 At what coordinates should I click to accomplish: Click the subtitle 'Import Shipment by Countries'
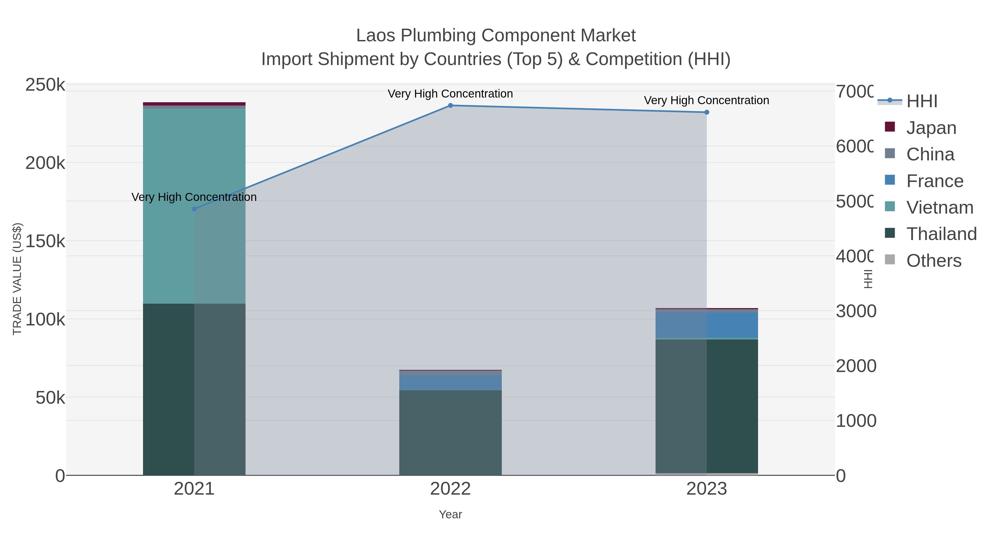tap(382, 59)
